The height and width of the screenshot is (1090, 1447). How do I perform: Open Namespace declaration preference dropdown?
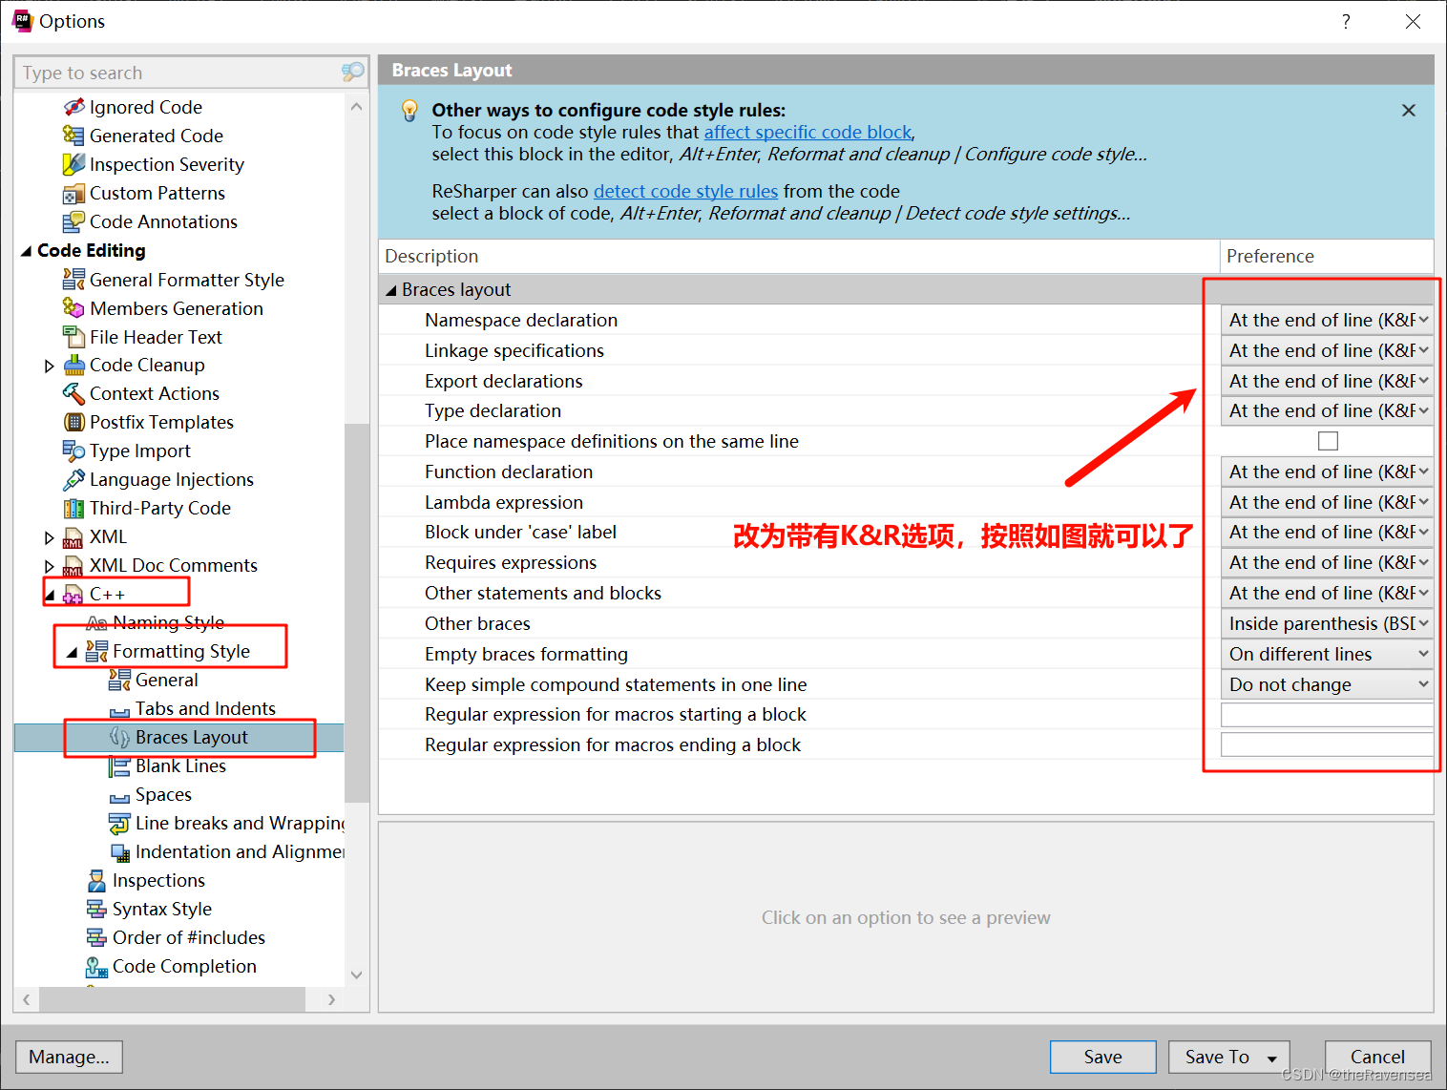[x=1328, y=320]
